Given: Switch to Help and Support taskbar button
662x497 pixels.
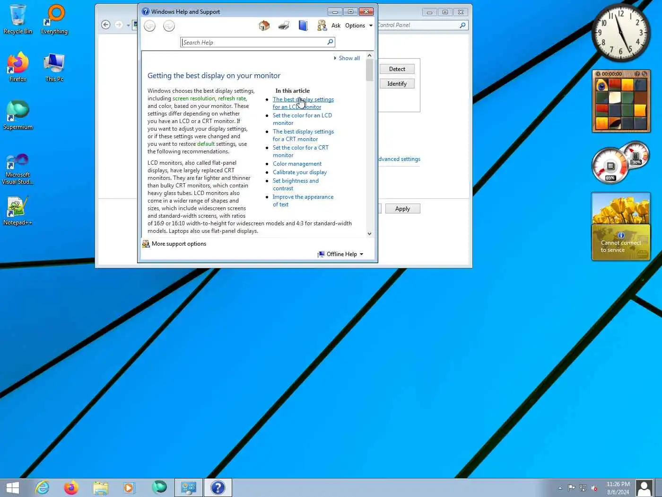Looking at the screenshot, I should pyautogui.click(x=218, y=488).
